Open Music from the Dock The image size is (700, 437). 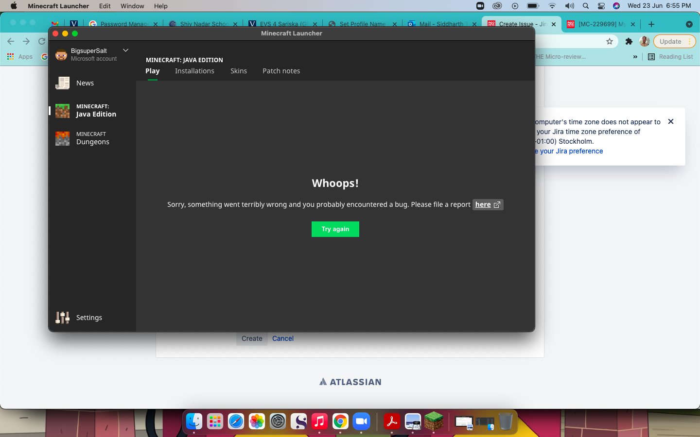319,421
